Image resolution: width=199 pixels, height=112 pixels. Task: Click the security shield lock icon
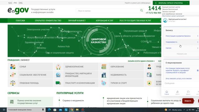[x=149, y=83]
